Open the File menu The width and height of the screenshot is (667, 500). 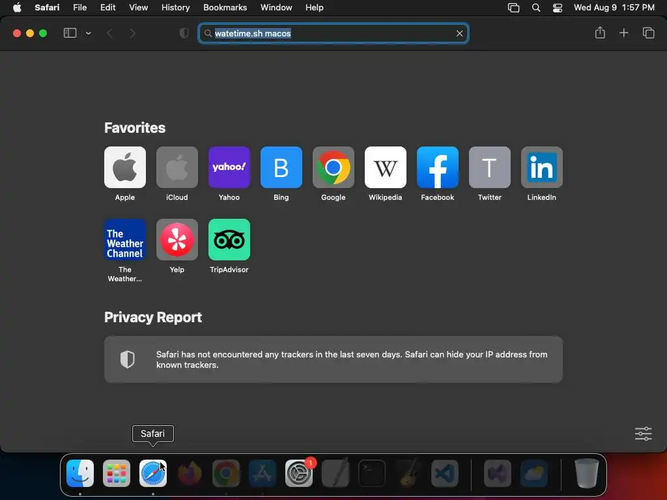[x=79, y=8]
